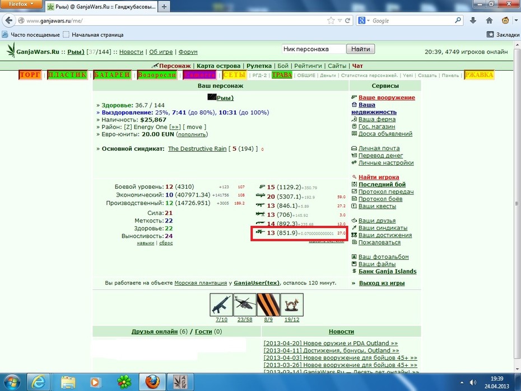Open the Firefox menu button

[x=21, y=4]
